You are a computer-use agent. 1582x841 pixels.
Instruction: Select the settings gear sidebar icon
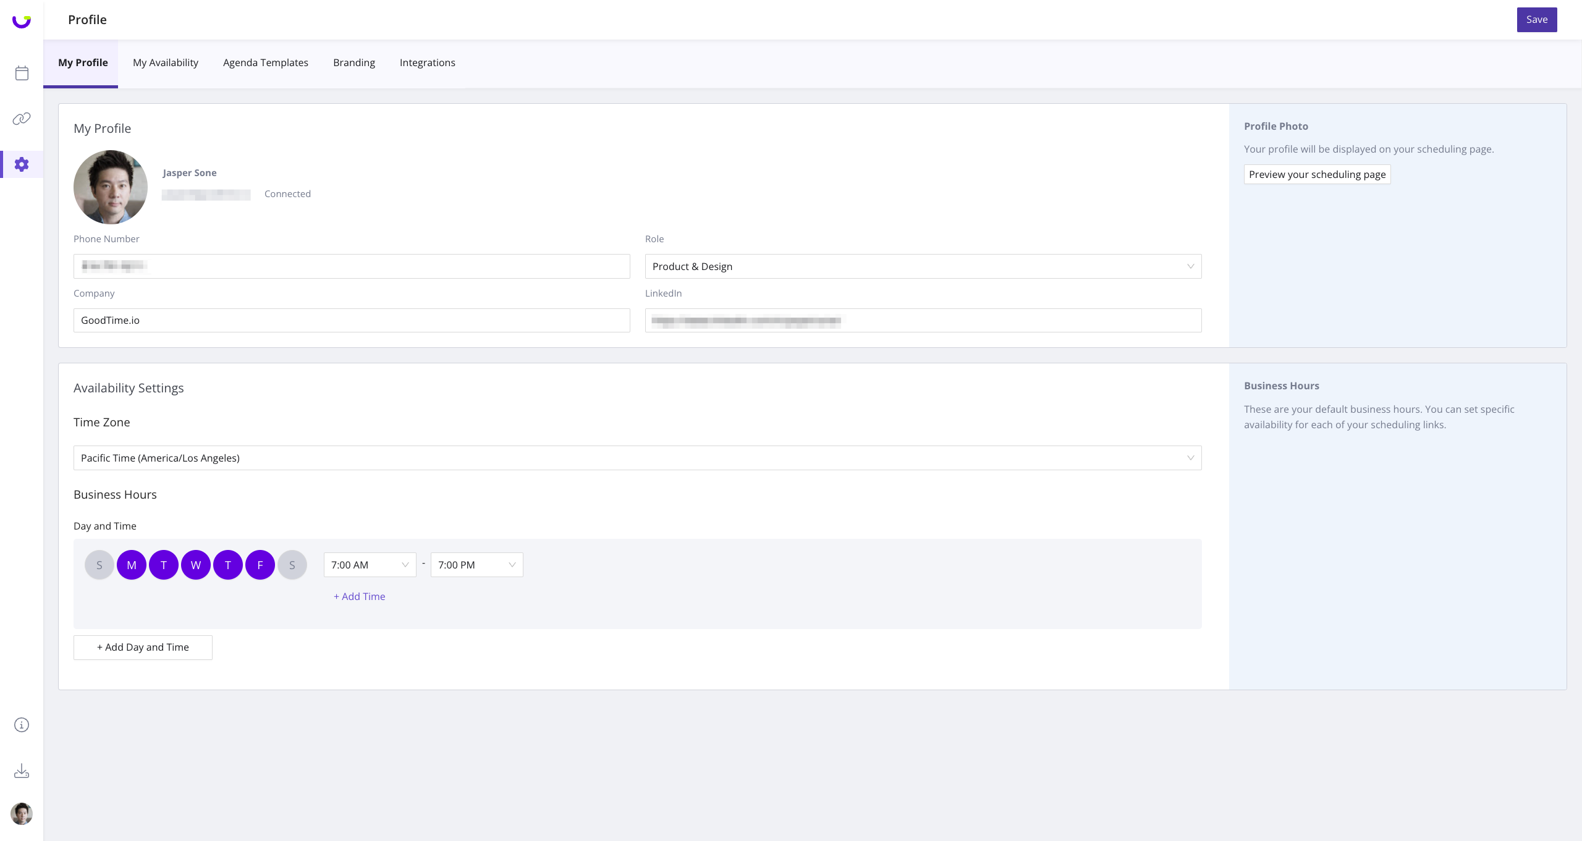(x=22, y=164)
